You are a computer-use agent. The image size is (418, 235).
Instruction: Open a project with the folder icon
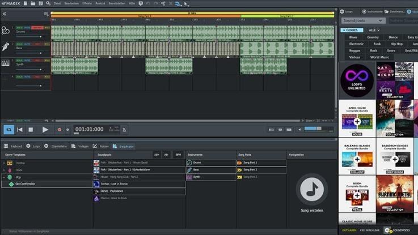[x=33, y=3]
